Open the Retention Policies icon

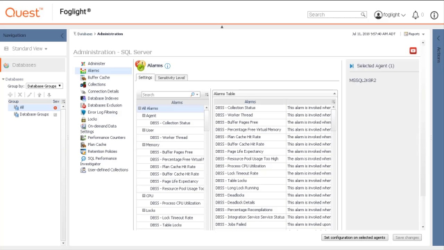[x=83, y=151]
